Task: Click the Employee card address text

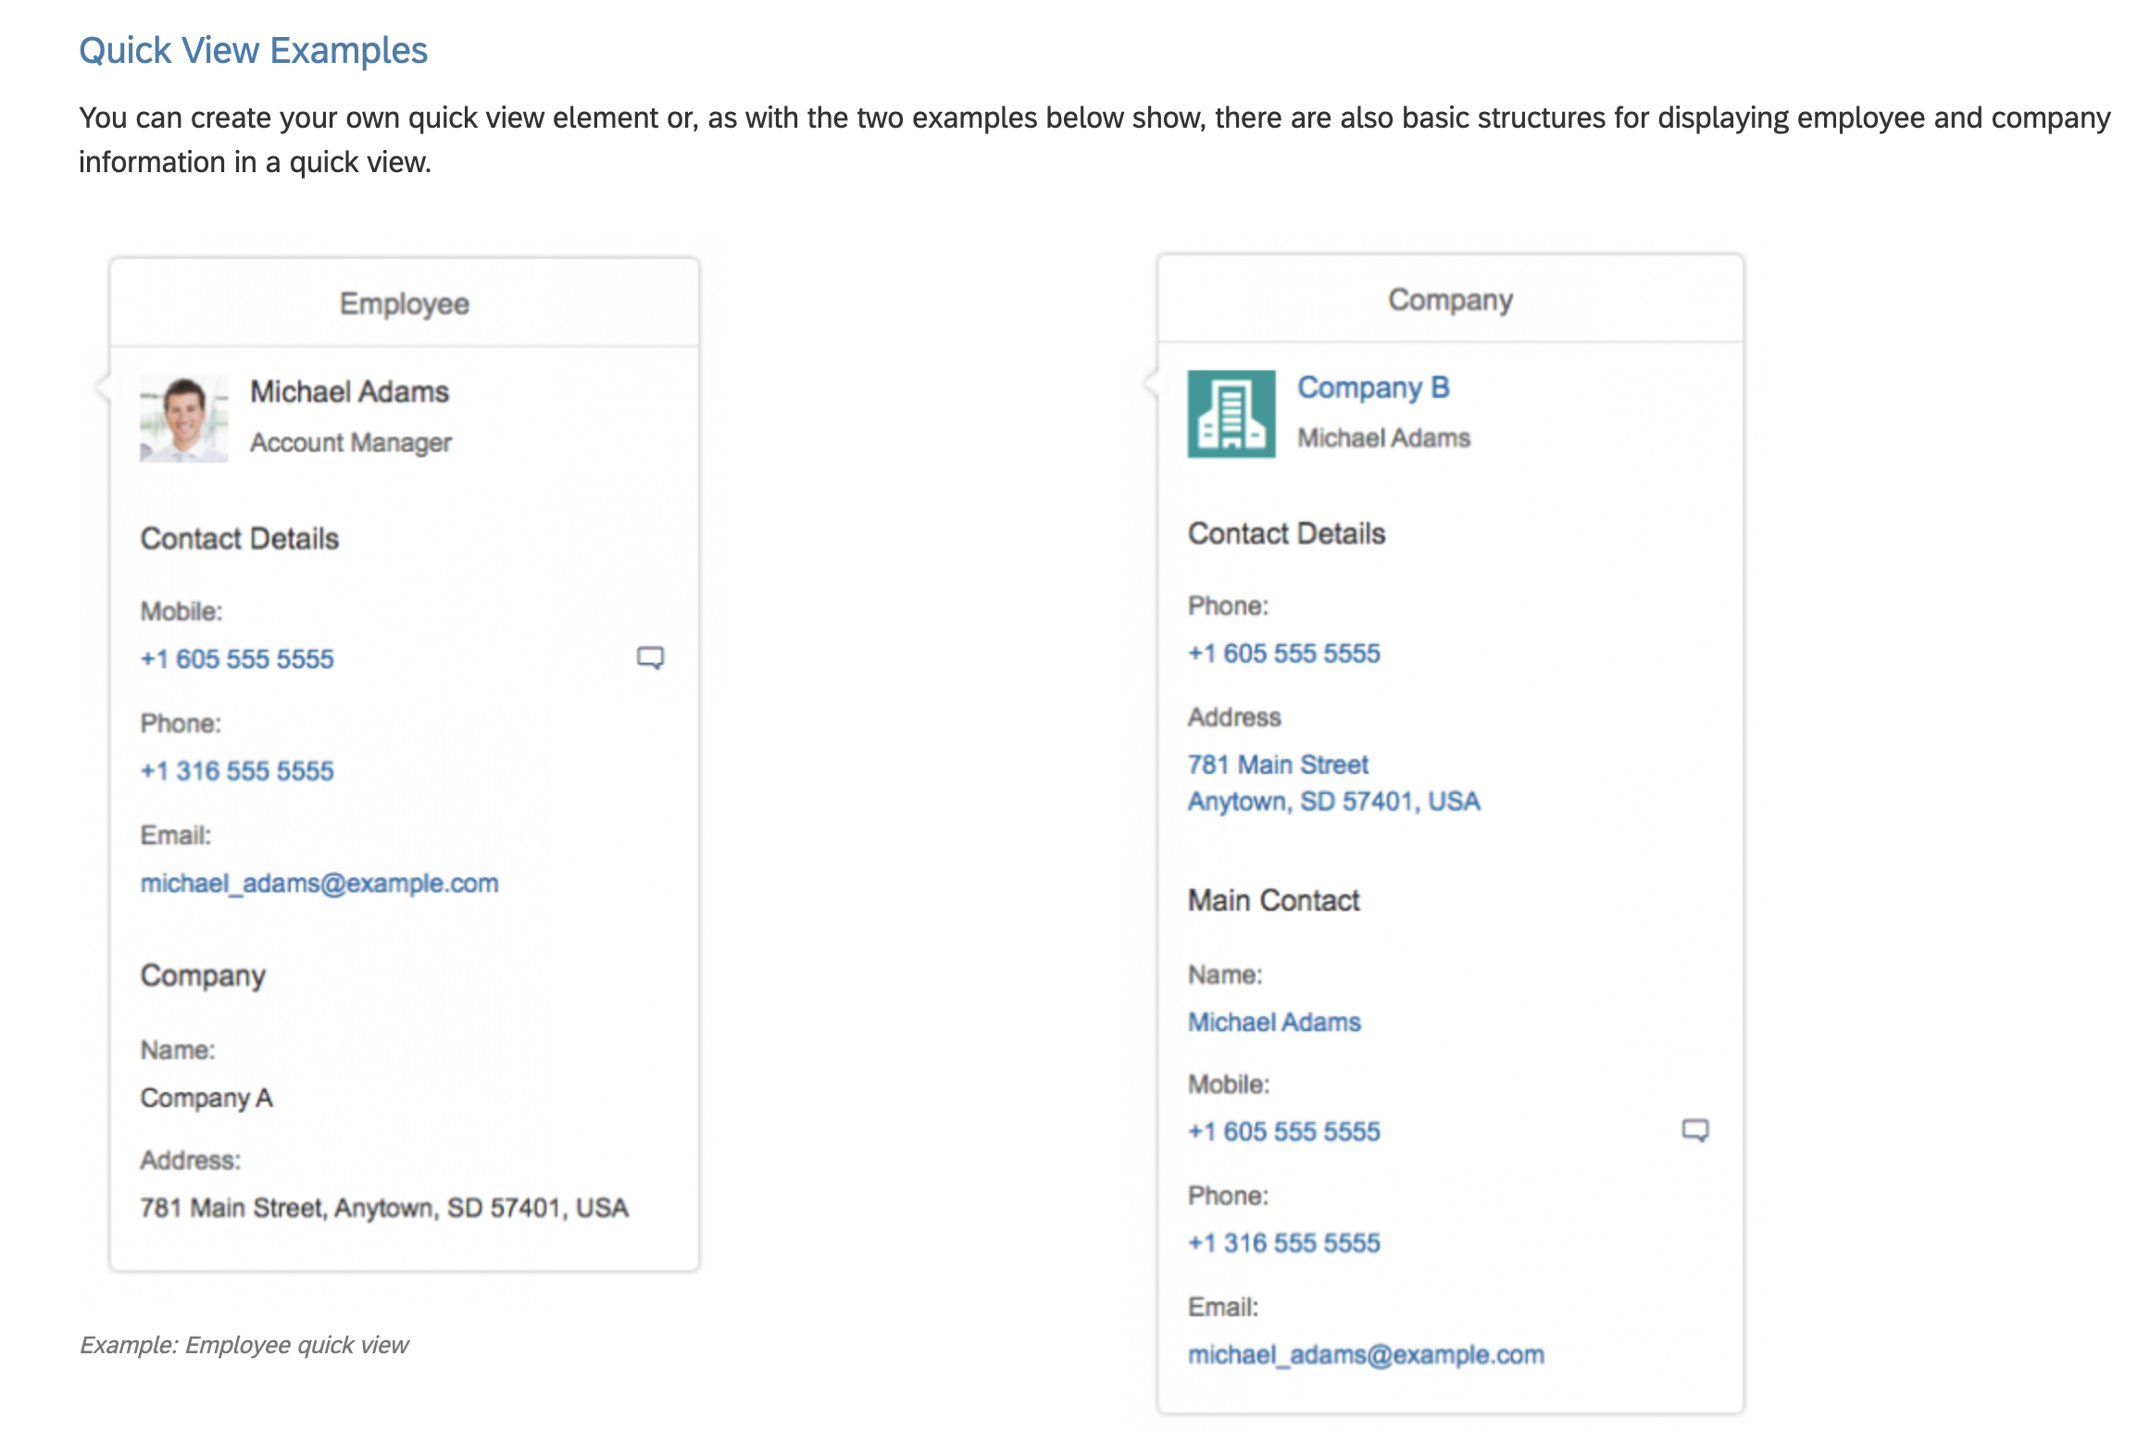Action: click(384, 1208)
